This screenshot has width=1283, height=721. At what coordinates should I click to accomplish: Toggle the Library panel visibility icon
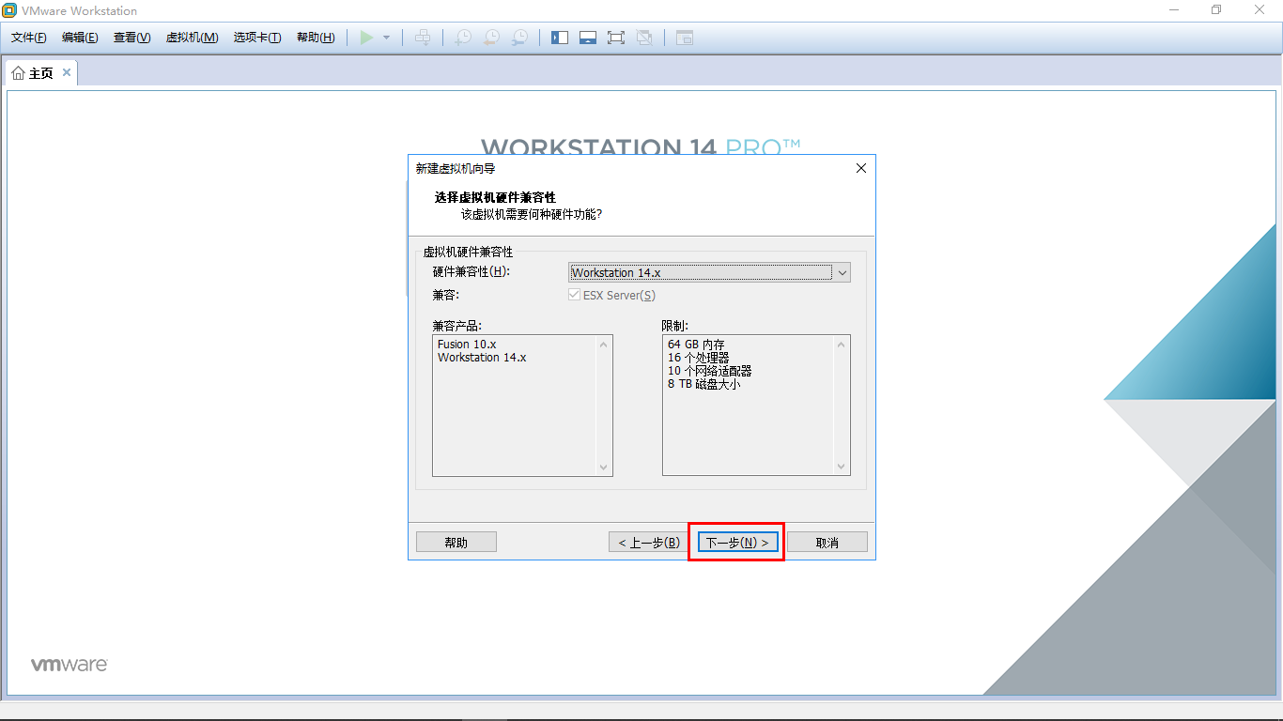point(558,38)
